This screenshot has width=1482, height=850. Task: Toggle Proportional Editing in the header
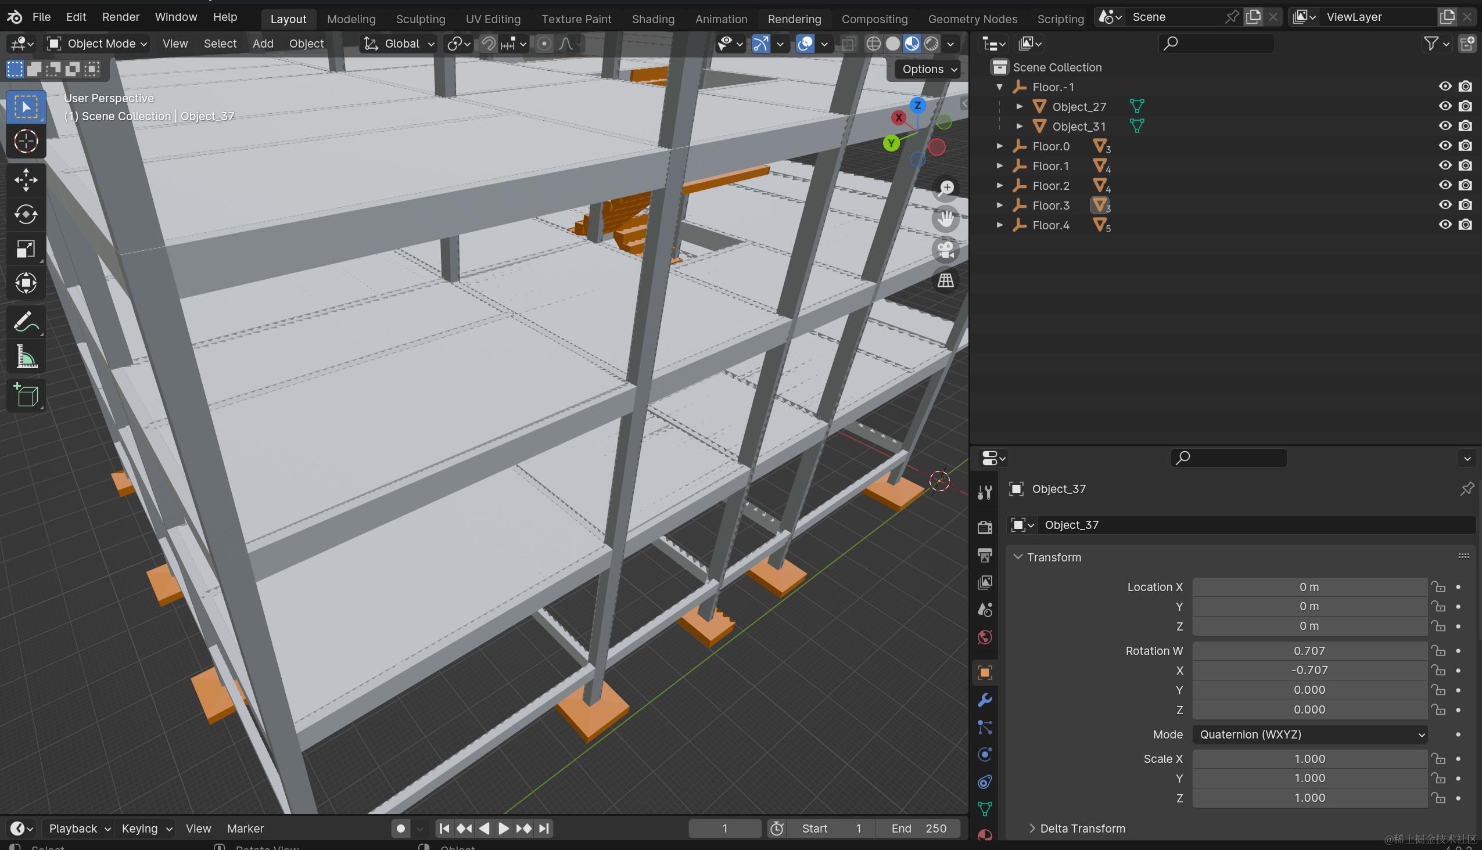tap(544, 44)
